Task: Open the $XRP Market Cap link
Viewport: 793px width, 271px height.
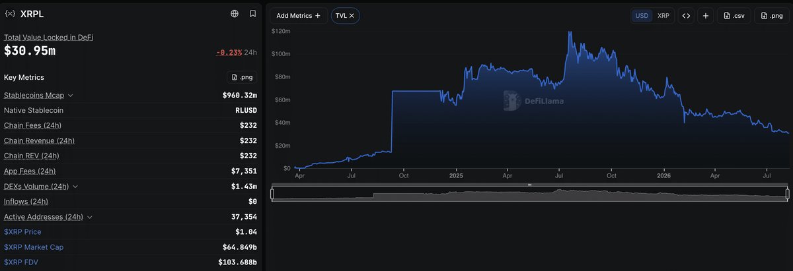Action: point(34,247)
